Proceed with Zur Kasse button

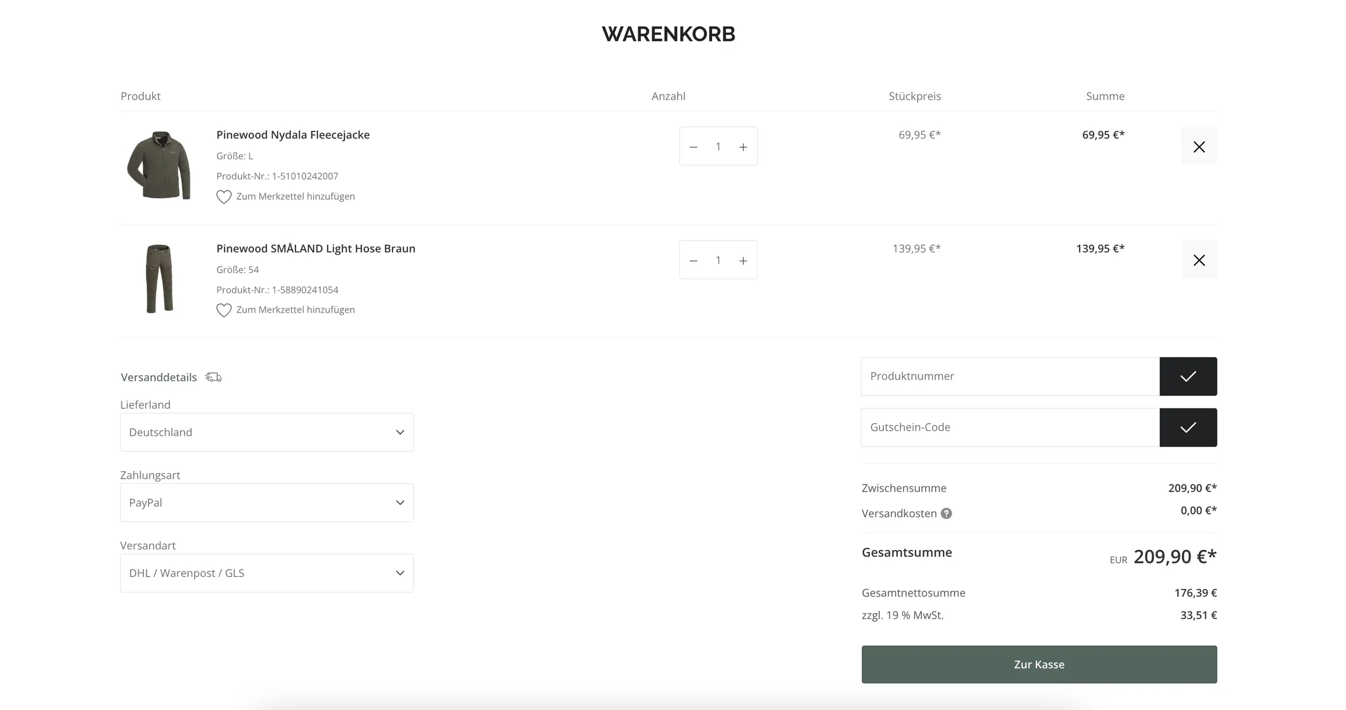tap(1039, 664)
